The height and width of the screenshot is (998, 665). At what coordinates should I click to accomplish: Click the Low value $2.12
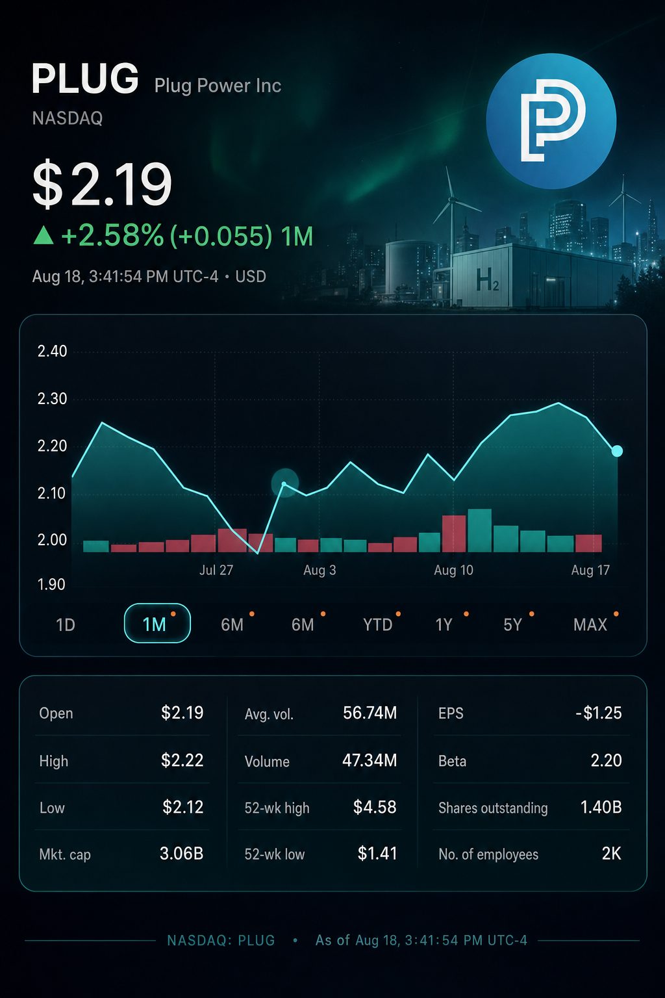pos(183,807)
